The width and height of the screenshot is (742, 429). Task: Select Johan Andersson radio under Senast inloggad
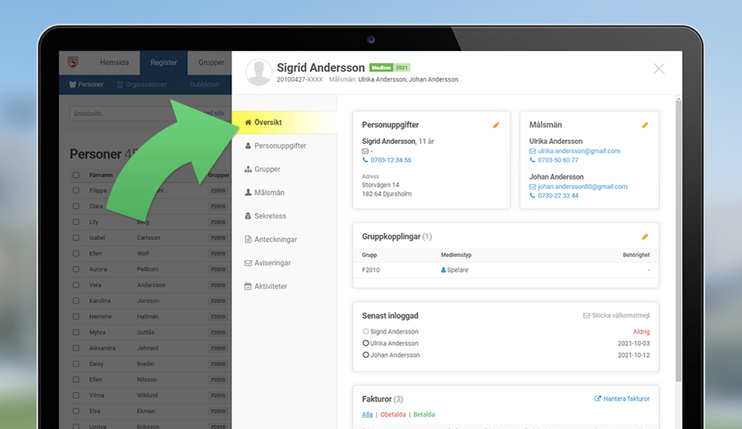366,355
